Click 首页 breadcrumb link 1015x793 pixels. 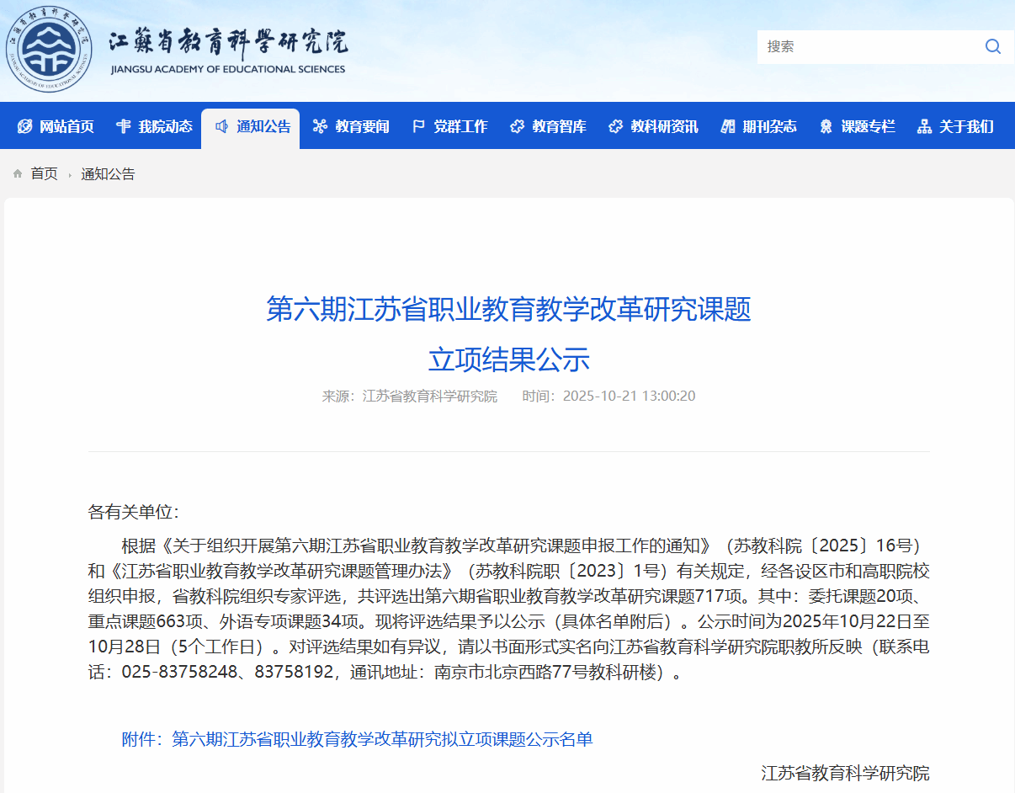(x=44, y=174)
